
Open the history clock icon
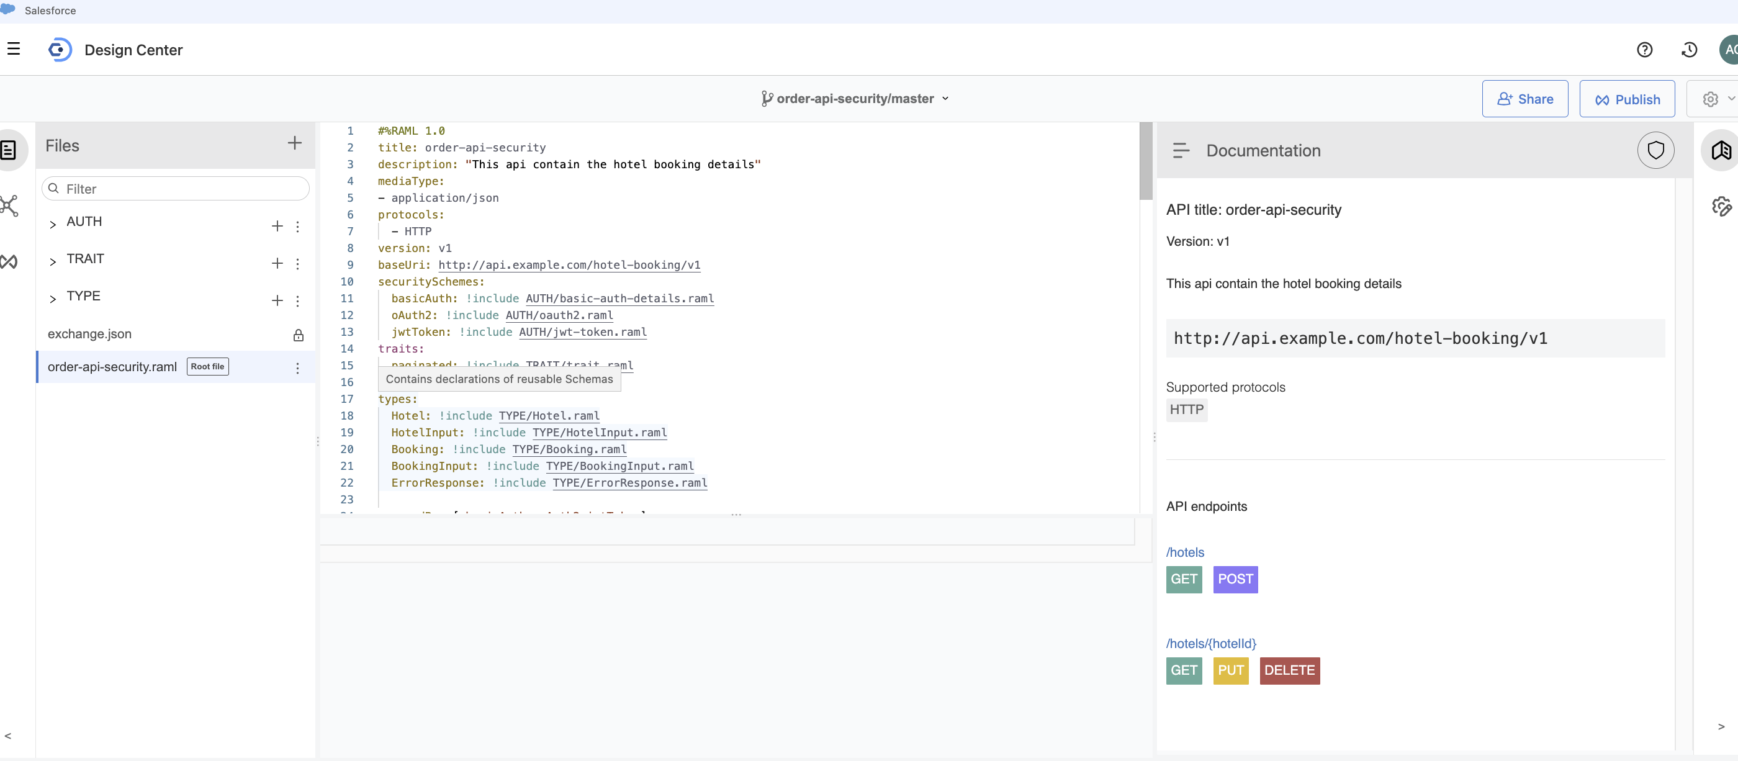pyautogui.click(x=1690, y=50)
